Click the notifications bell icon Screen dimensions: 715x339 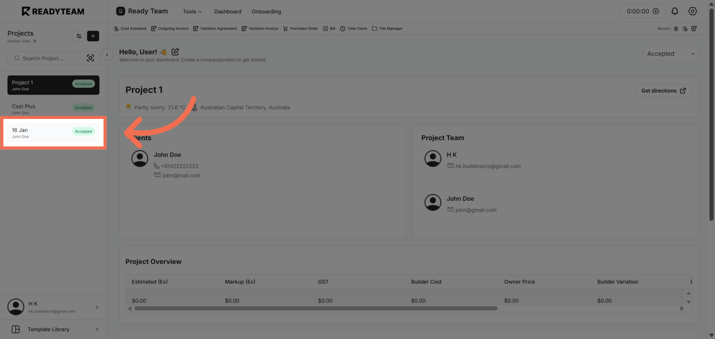(674, 11)
